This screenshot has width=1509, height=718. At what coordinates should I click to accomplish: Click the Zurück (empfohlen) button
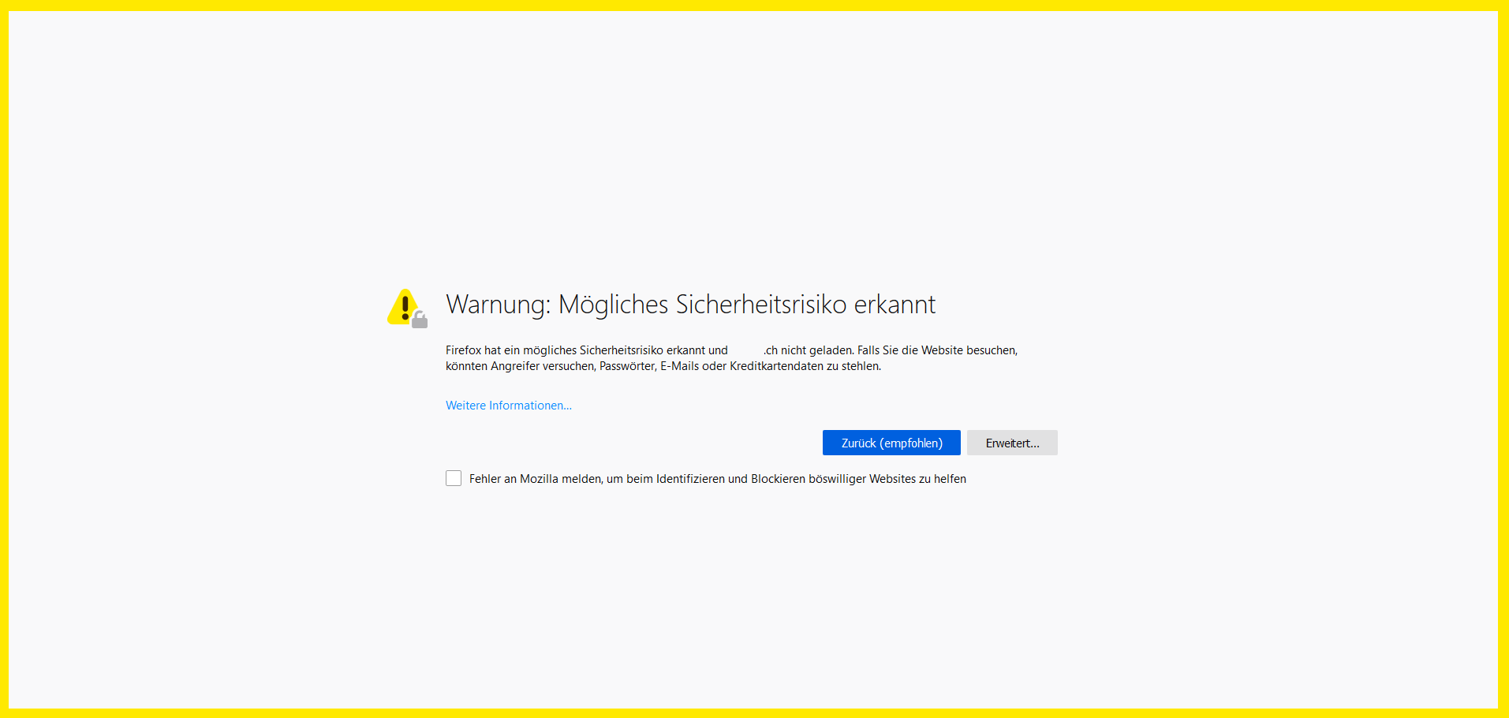coord(891,443)
